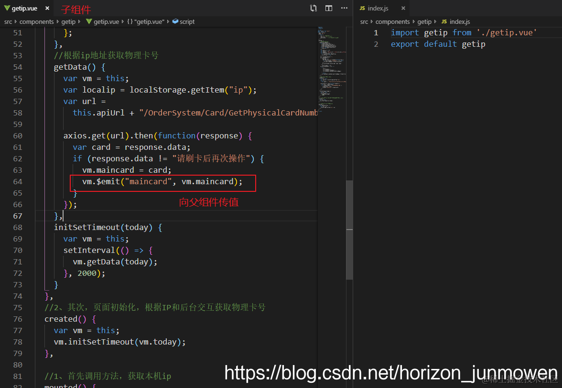The height and width of the screenshot is (388, 562).
Task: Click localStorage.getItem("ip") call text
Action: [x=191, y=90]
